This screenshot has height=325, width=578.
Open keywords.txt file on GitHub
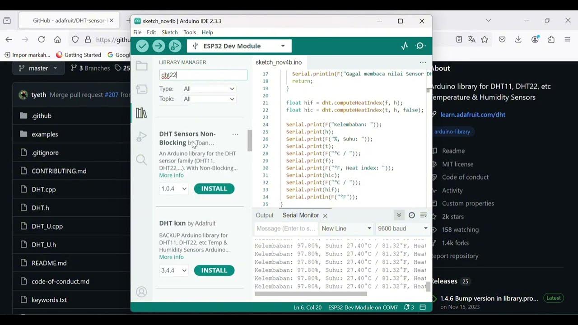click(49, 300)
